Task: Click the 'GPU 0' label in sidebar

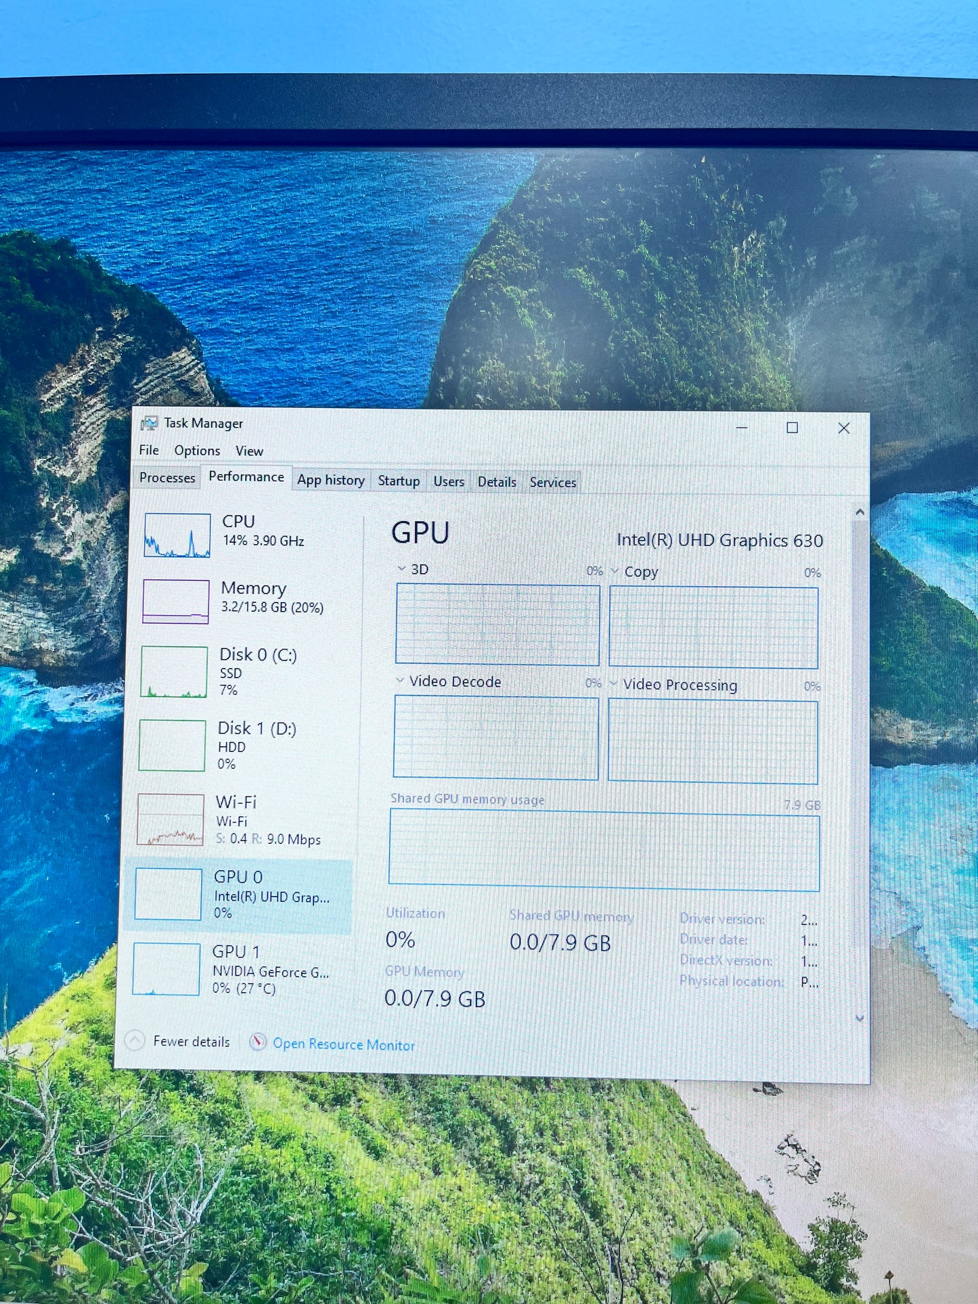Action: click(238, 877)
